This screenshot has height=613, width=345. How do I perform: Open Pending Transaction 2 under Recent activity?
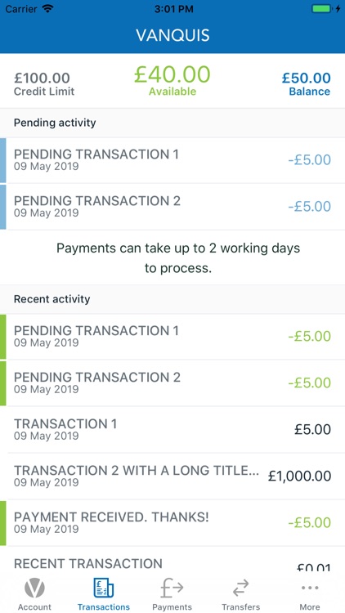coord(172,383)
